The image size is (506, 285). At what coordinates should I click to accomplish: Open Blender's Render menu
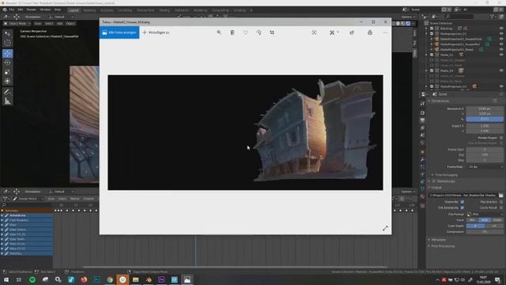(x=32, y=9)
